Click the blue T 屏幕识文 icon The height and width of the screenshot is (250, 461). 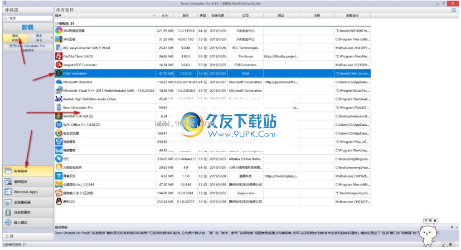(59, 176)
